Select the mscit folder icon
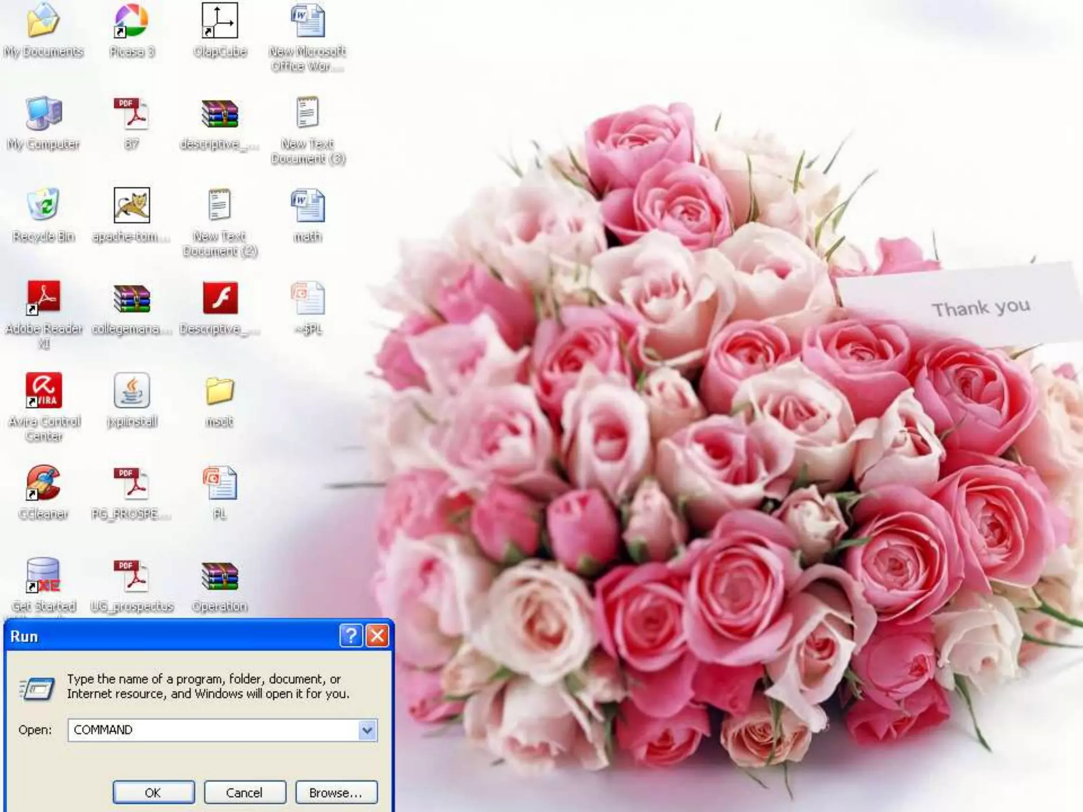Image resolution: width=1083 pixels, height=812 pixels. click(x=219, y=390)
